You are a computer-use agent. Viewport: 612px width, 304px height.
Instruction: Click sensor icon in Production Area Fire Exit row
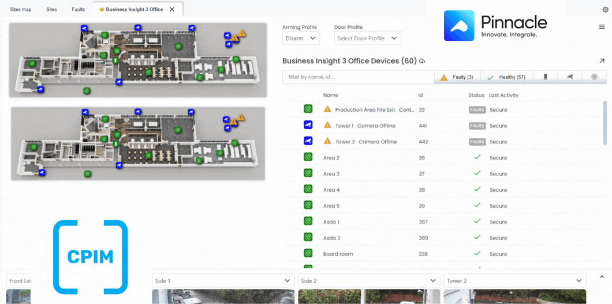pos(308,109)
